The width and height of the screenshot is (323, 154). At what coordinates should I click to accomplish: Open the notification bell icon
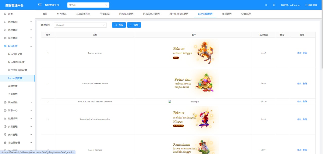pos(274,5)
